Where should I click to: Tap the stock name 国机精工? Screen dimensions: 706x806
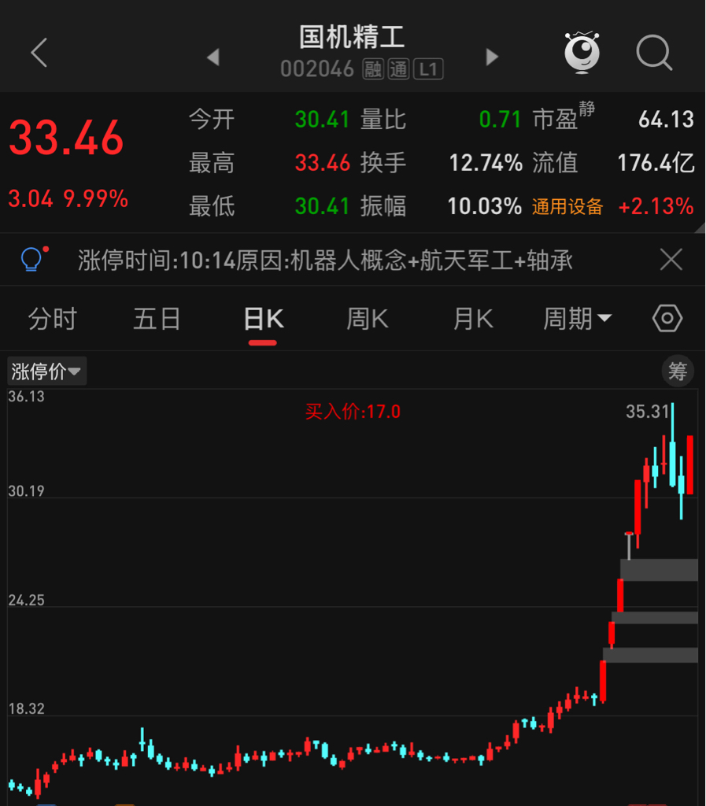(x=352, y=38)
